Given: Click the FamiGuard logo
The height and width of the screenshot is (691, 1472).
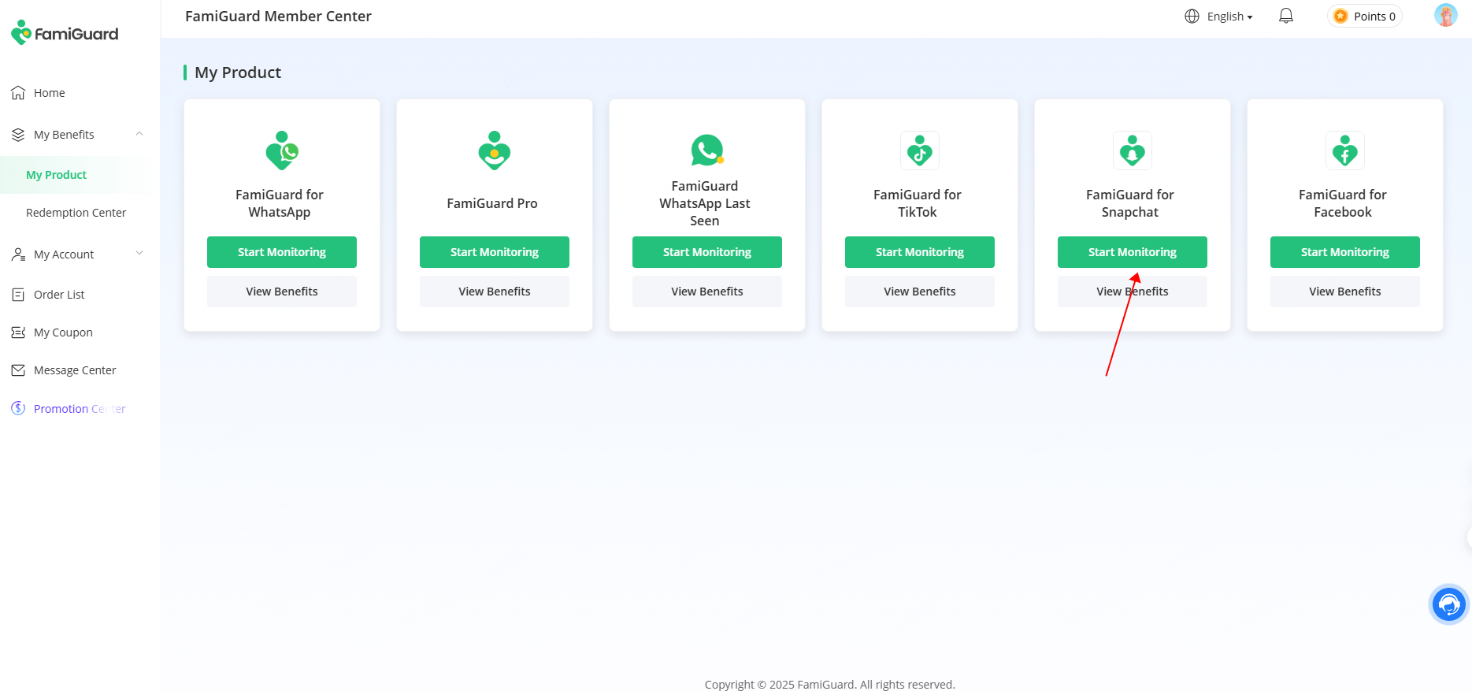Looking at the screenshot, I should click(65, 33).
